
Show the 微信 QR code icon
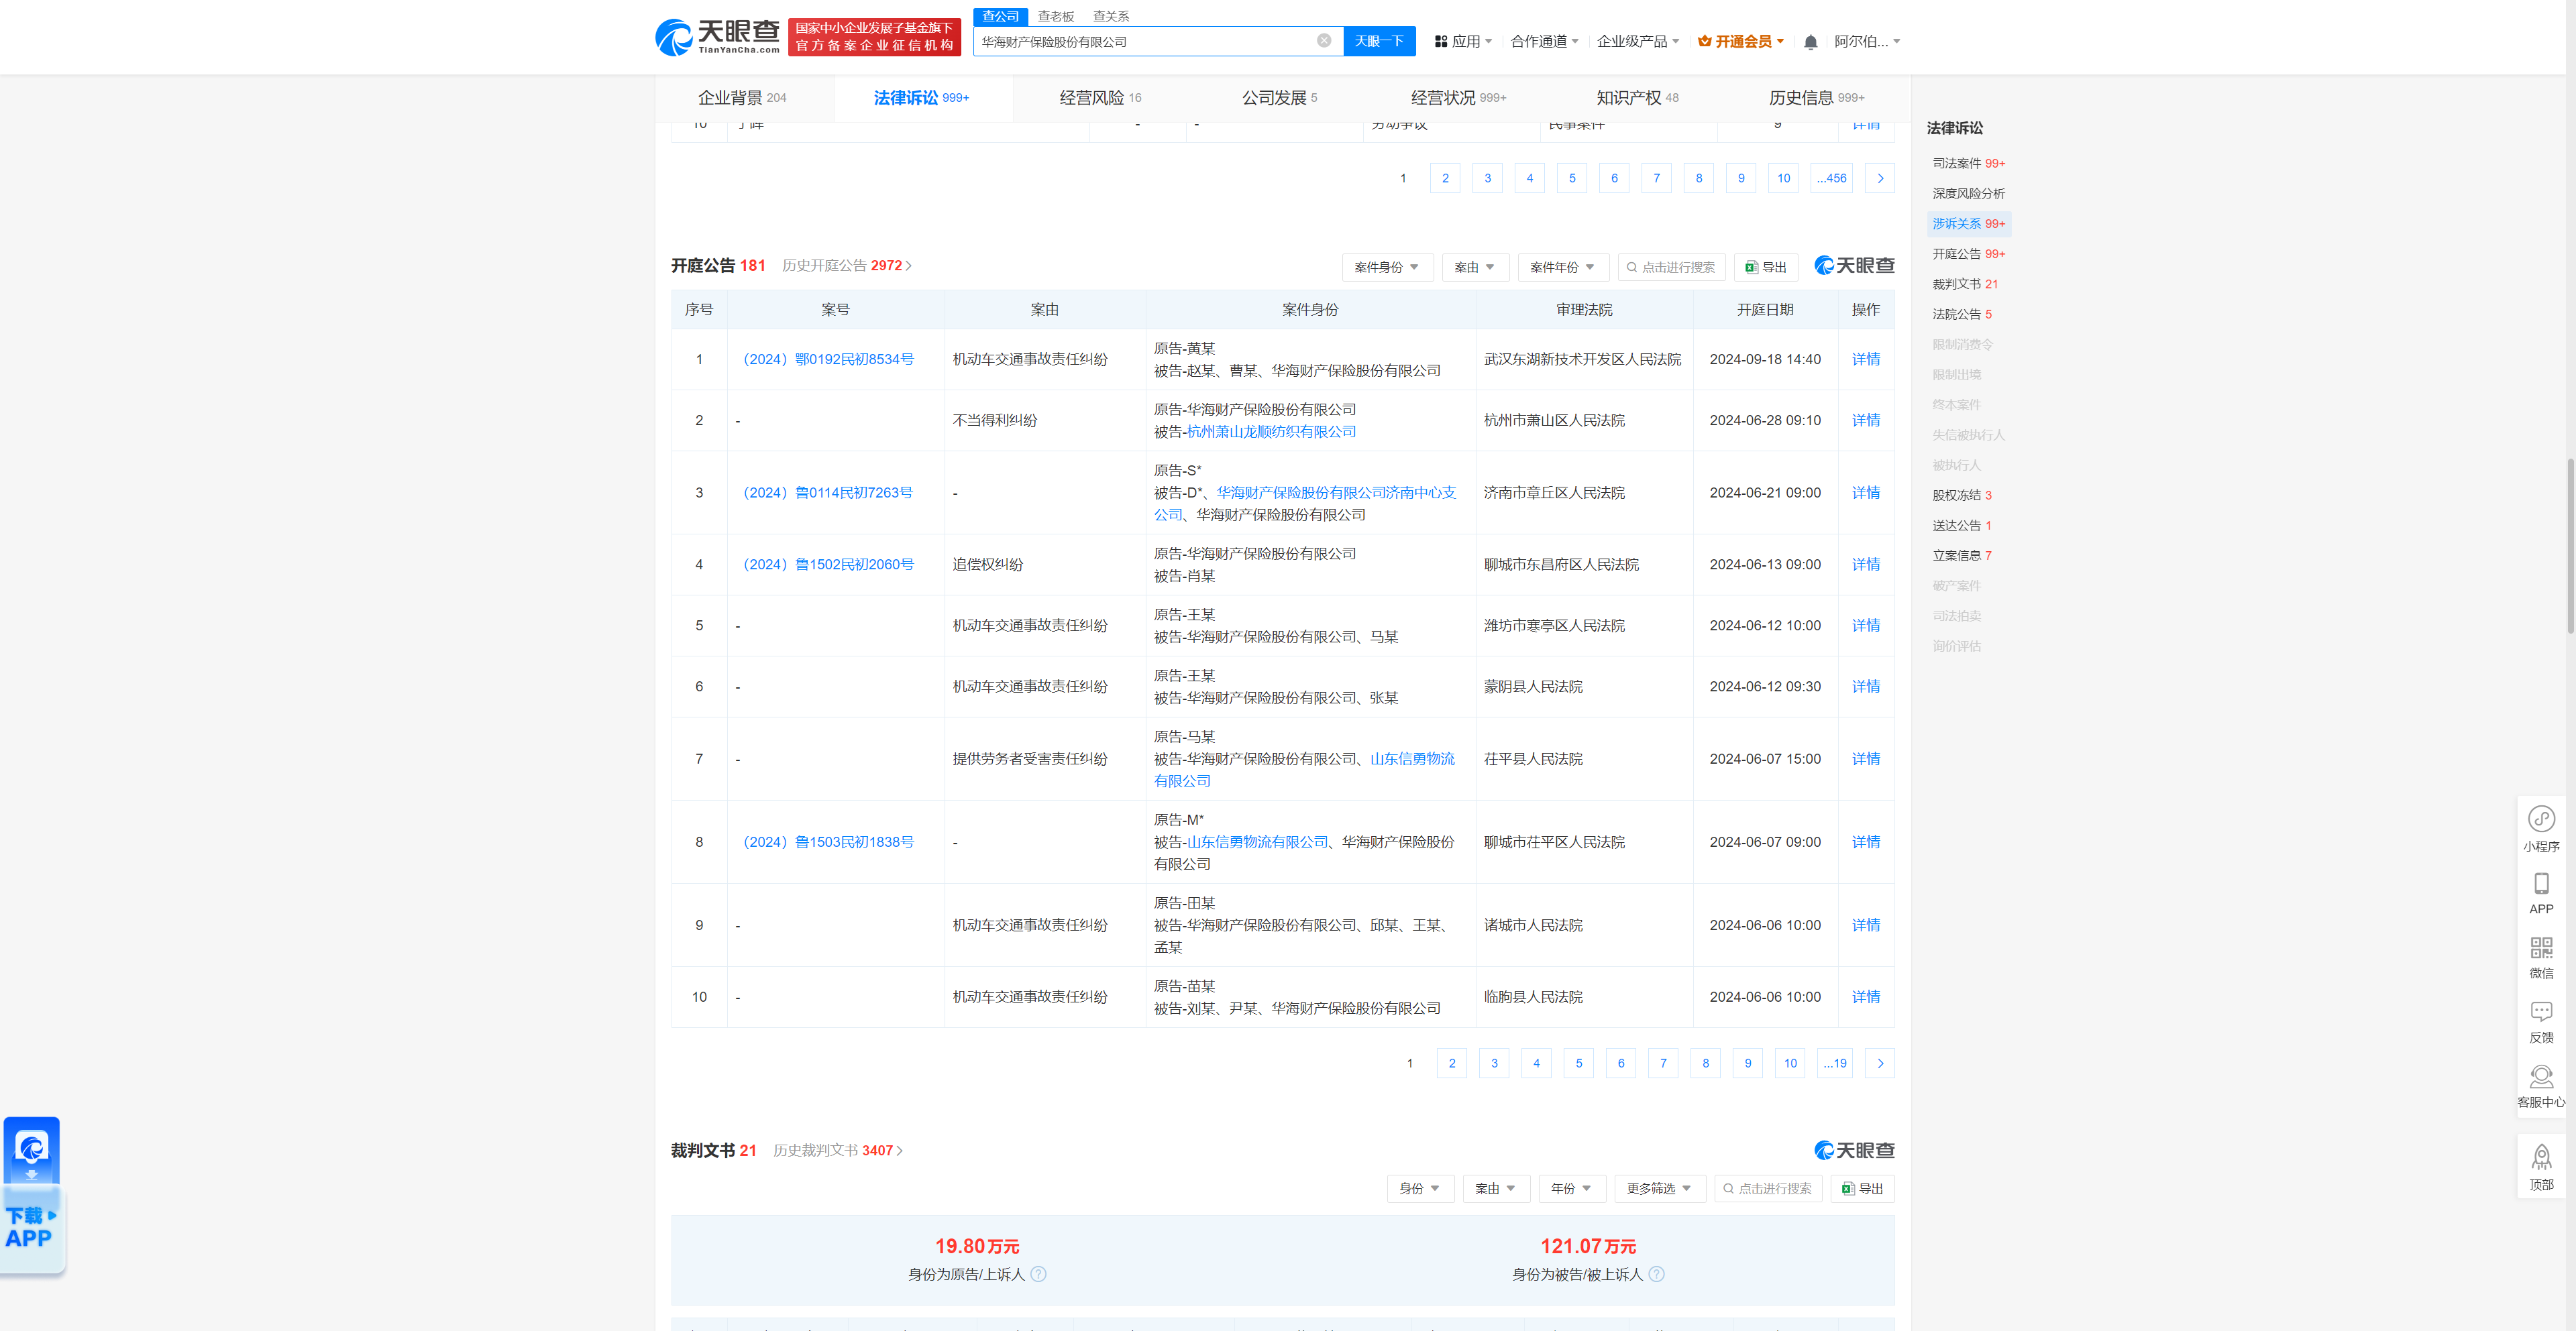2541,947
